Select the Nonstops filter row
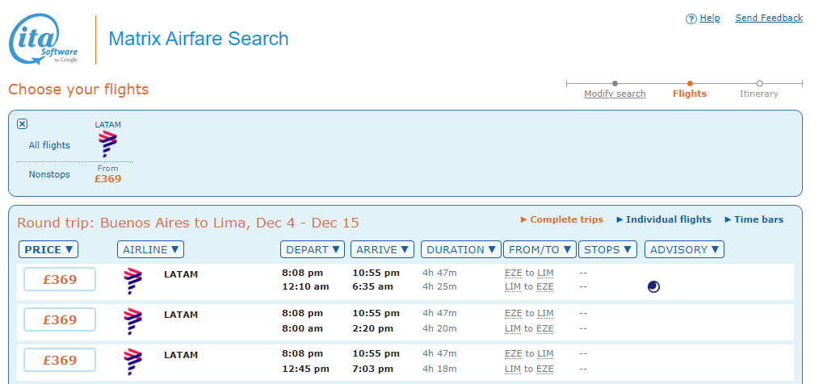Screen dimensions: 823x384 tap(49, 175)
